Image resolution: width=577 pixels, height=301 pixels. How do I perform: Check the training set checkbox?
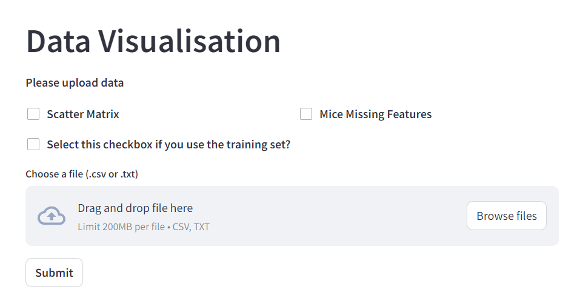[33, 144]
